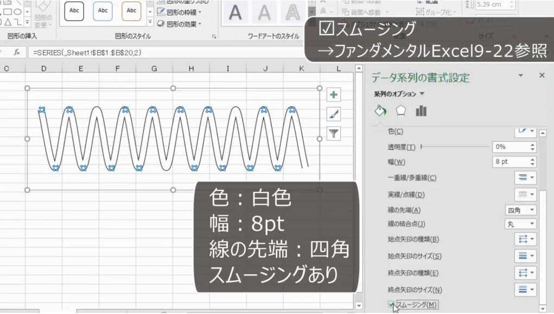Click the Chart Filters funnel button
This screenshot has height=314, width=554.
point(334,133)
